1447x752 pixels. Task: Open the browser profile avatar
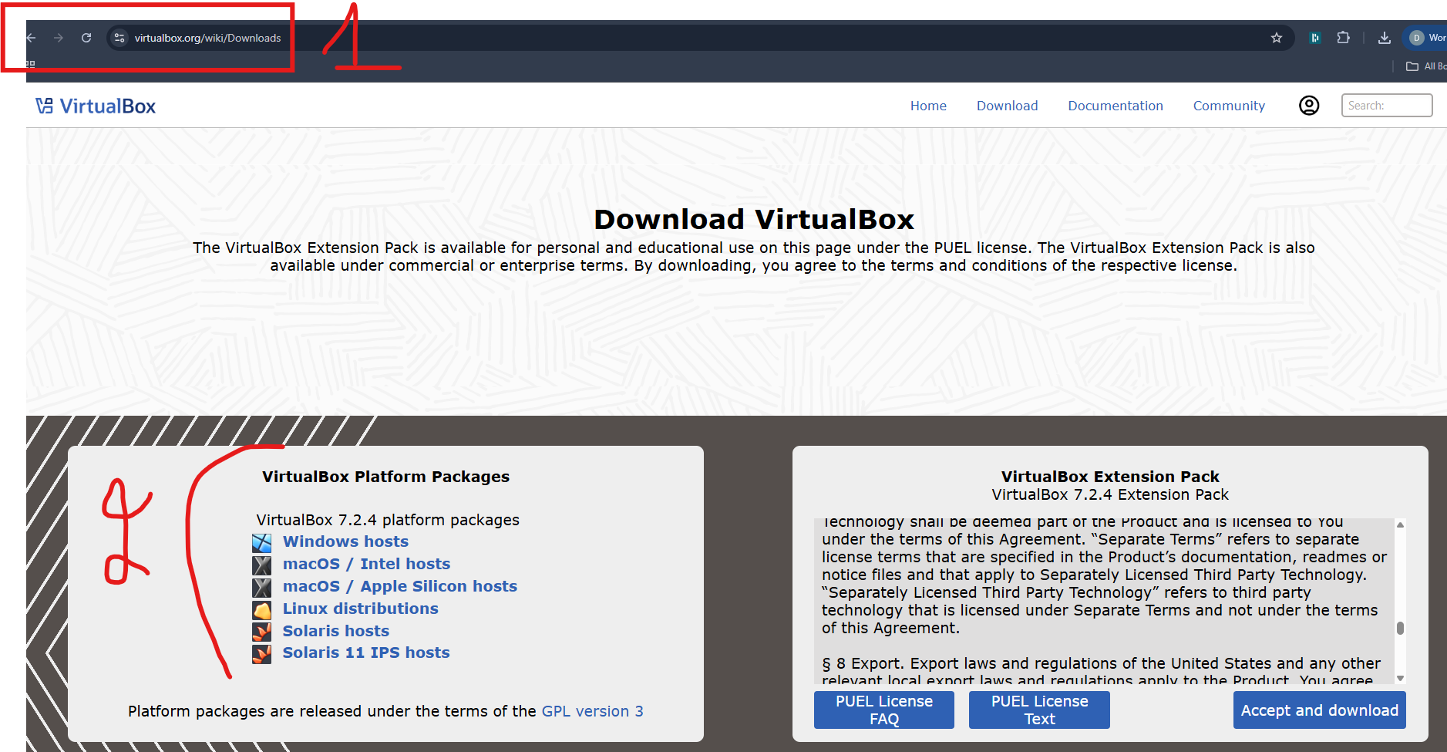click(x=1416, y=38)
